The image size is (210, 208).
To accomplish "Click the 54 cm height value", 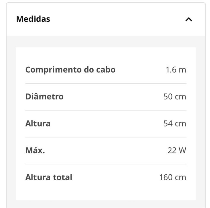I will [x=175, y=123].
